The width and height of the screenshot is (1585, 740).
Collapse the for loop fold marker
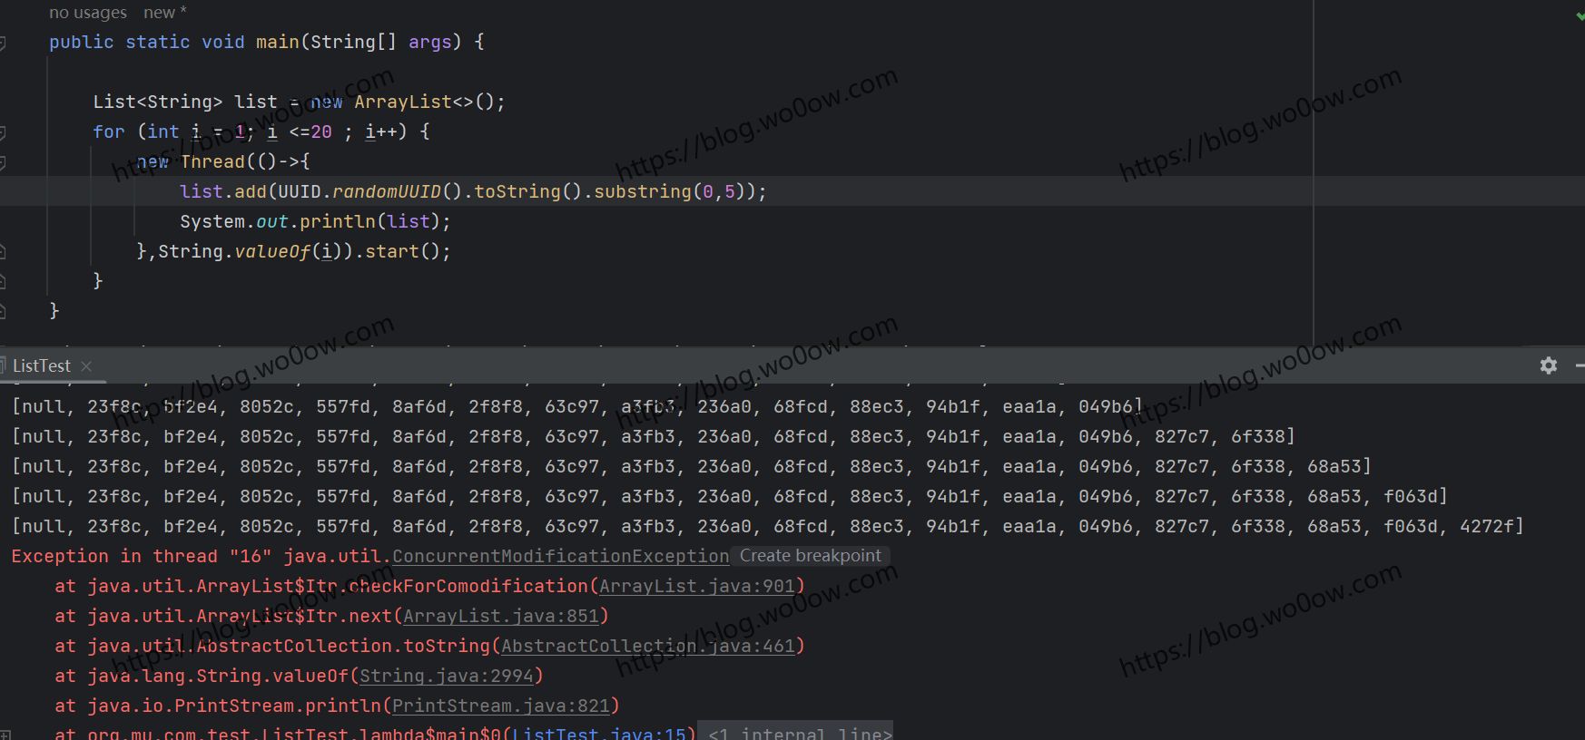tap(3, 132)
